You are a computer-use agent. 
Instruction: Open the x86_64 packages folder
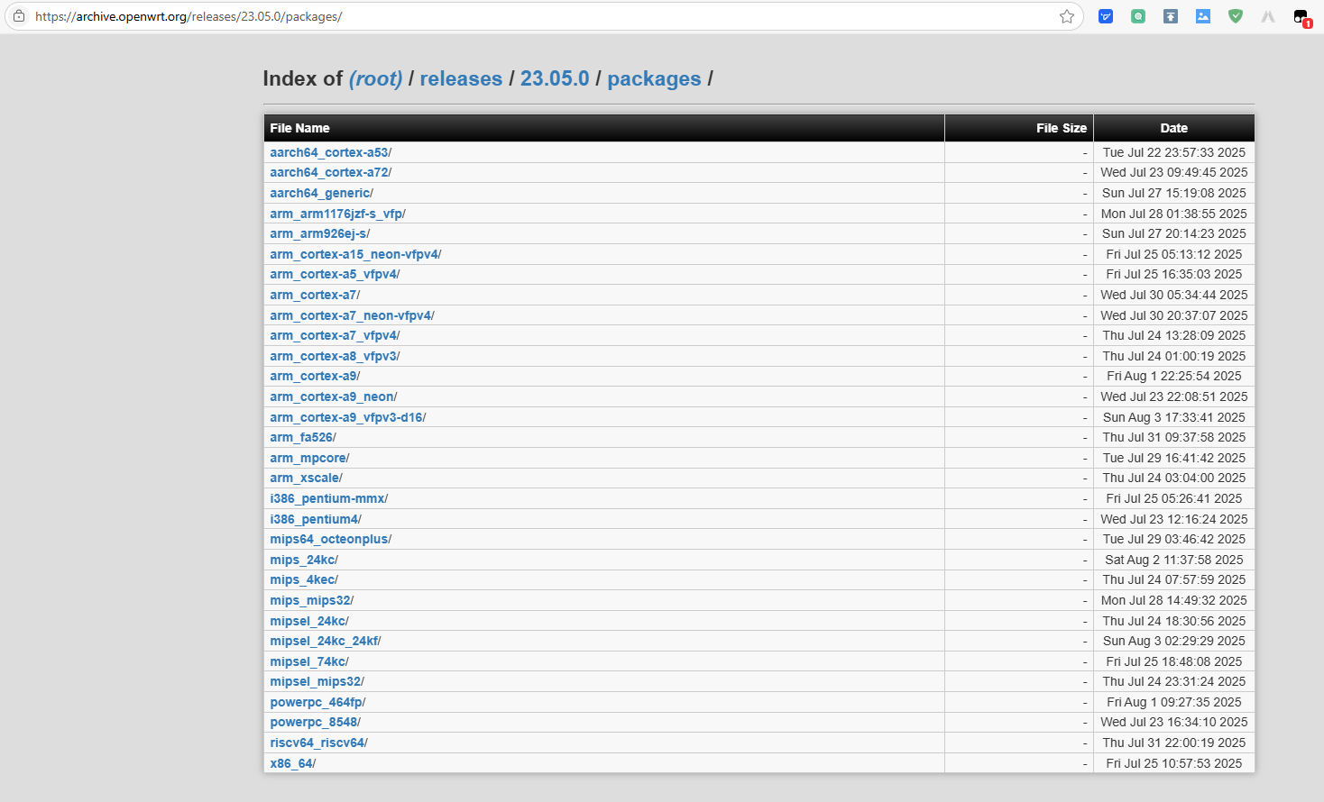(x=291, y=763)
